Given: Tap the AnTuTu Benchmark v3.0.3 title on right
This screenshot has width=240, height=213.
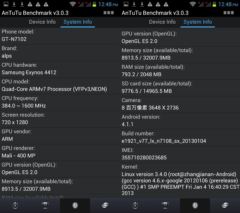Looking at the screenshot, I should (x=155, y=13).
